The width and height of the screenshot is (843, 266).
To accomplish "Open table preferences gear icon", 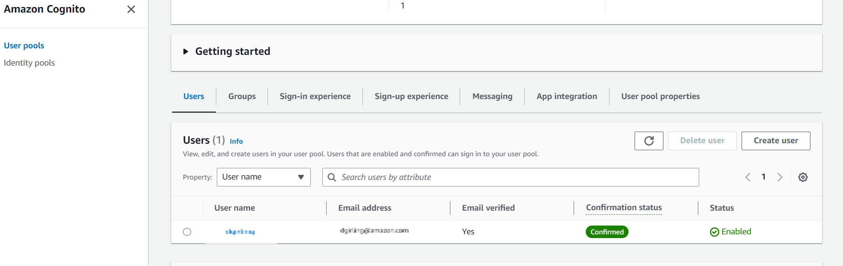I will click(x=803, y=177).
